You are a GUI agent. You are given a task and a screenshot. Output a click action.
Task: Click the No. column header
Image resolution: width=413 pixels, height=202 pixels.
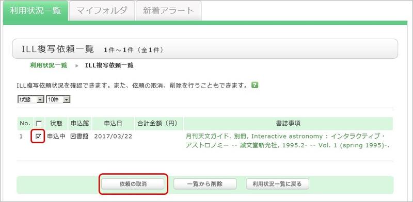coord(25,123)
